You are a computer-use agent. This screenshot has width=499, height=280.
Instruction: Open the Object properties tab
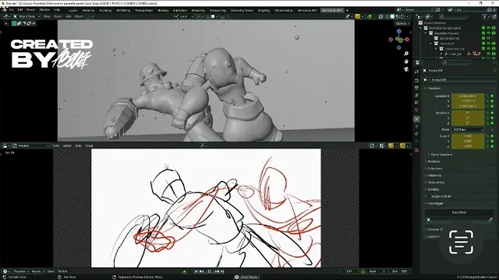tap(417, 119)
